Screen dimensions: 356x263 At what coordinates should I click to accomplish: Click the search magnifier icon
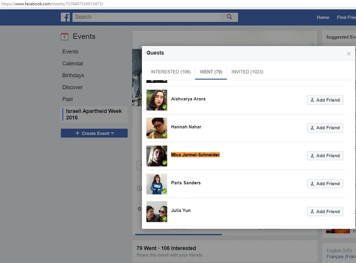pyautogui.click(x=229, y=17)
